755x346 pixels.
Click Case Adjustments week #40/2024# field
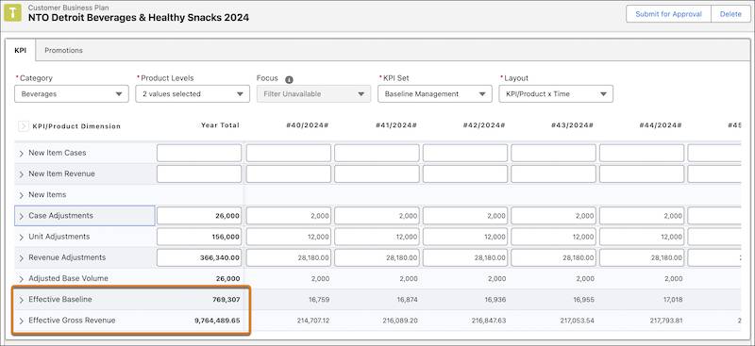tap(289, 216)
